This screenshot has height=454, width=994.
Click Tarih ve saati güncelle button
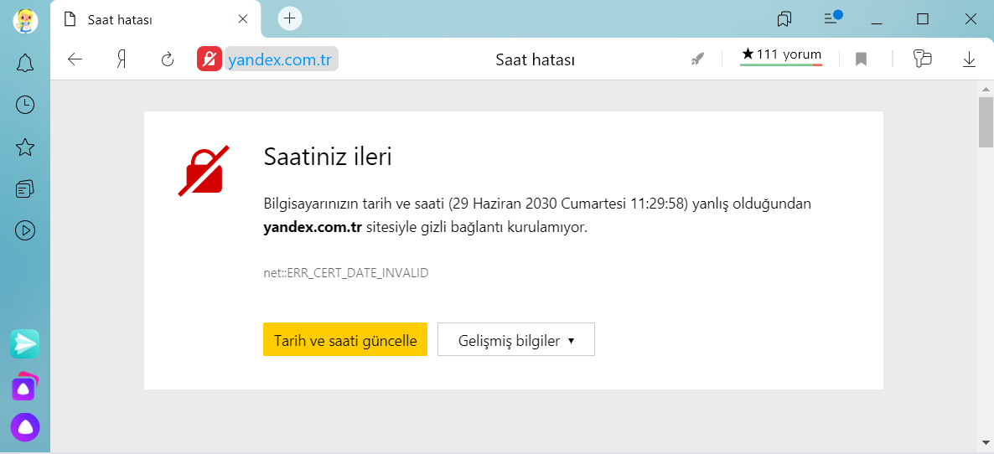(x=344, y=340)
